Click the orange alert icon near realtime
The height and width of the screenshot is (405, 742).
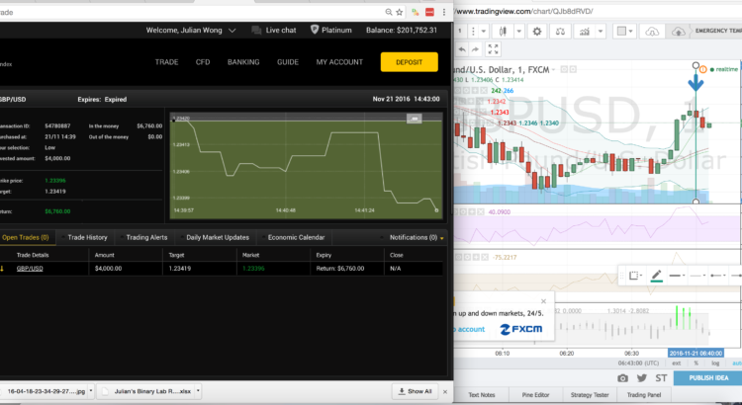703,69
